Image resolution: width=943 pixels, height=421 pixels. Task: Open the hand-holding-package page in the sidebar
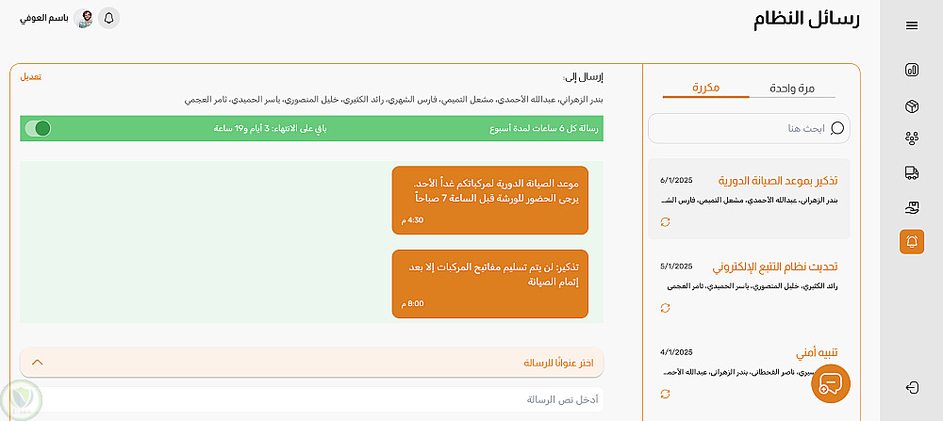click(912, 207)
